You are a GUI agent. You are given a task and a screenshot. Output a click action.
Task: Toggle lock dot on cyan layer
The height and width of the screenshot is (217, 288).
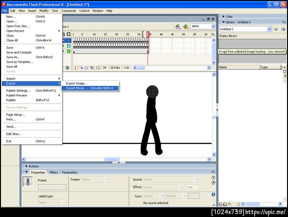pos(63,46)
